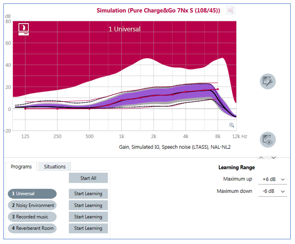The height and width of the screenshot is (244, 295).
Task: Open the Maximum up +6 dB dropdown
Action: [x=273, y=179]
